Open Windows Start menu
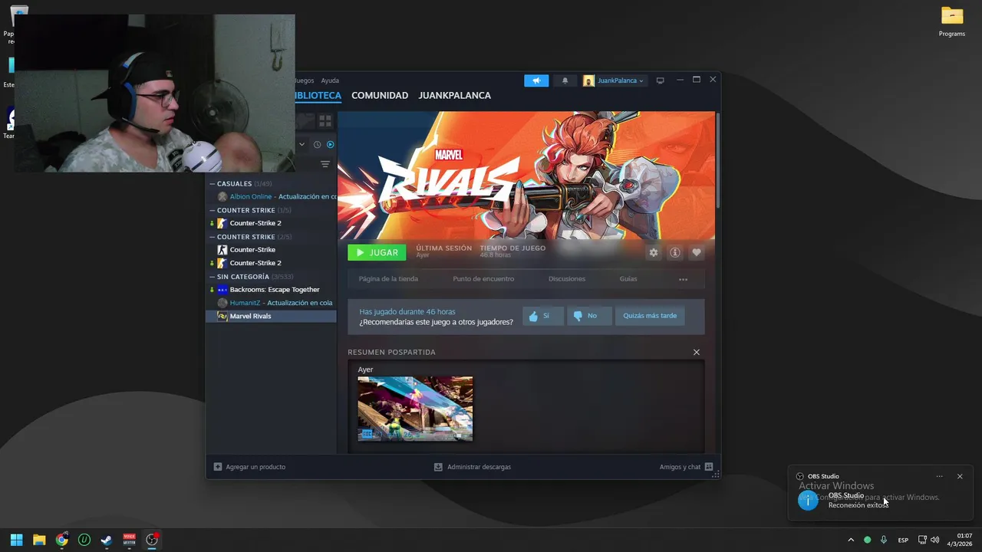 click(x=16, y=540)
